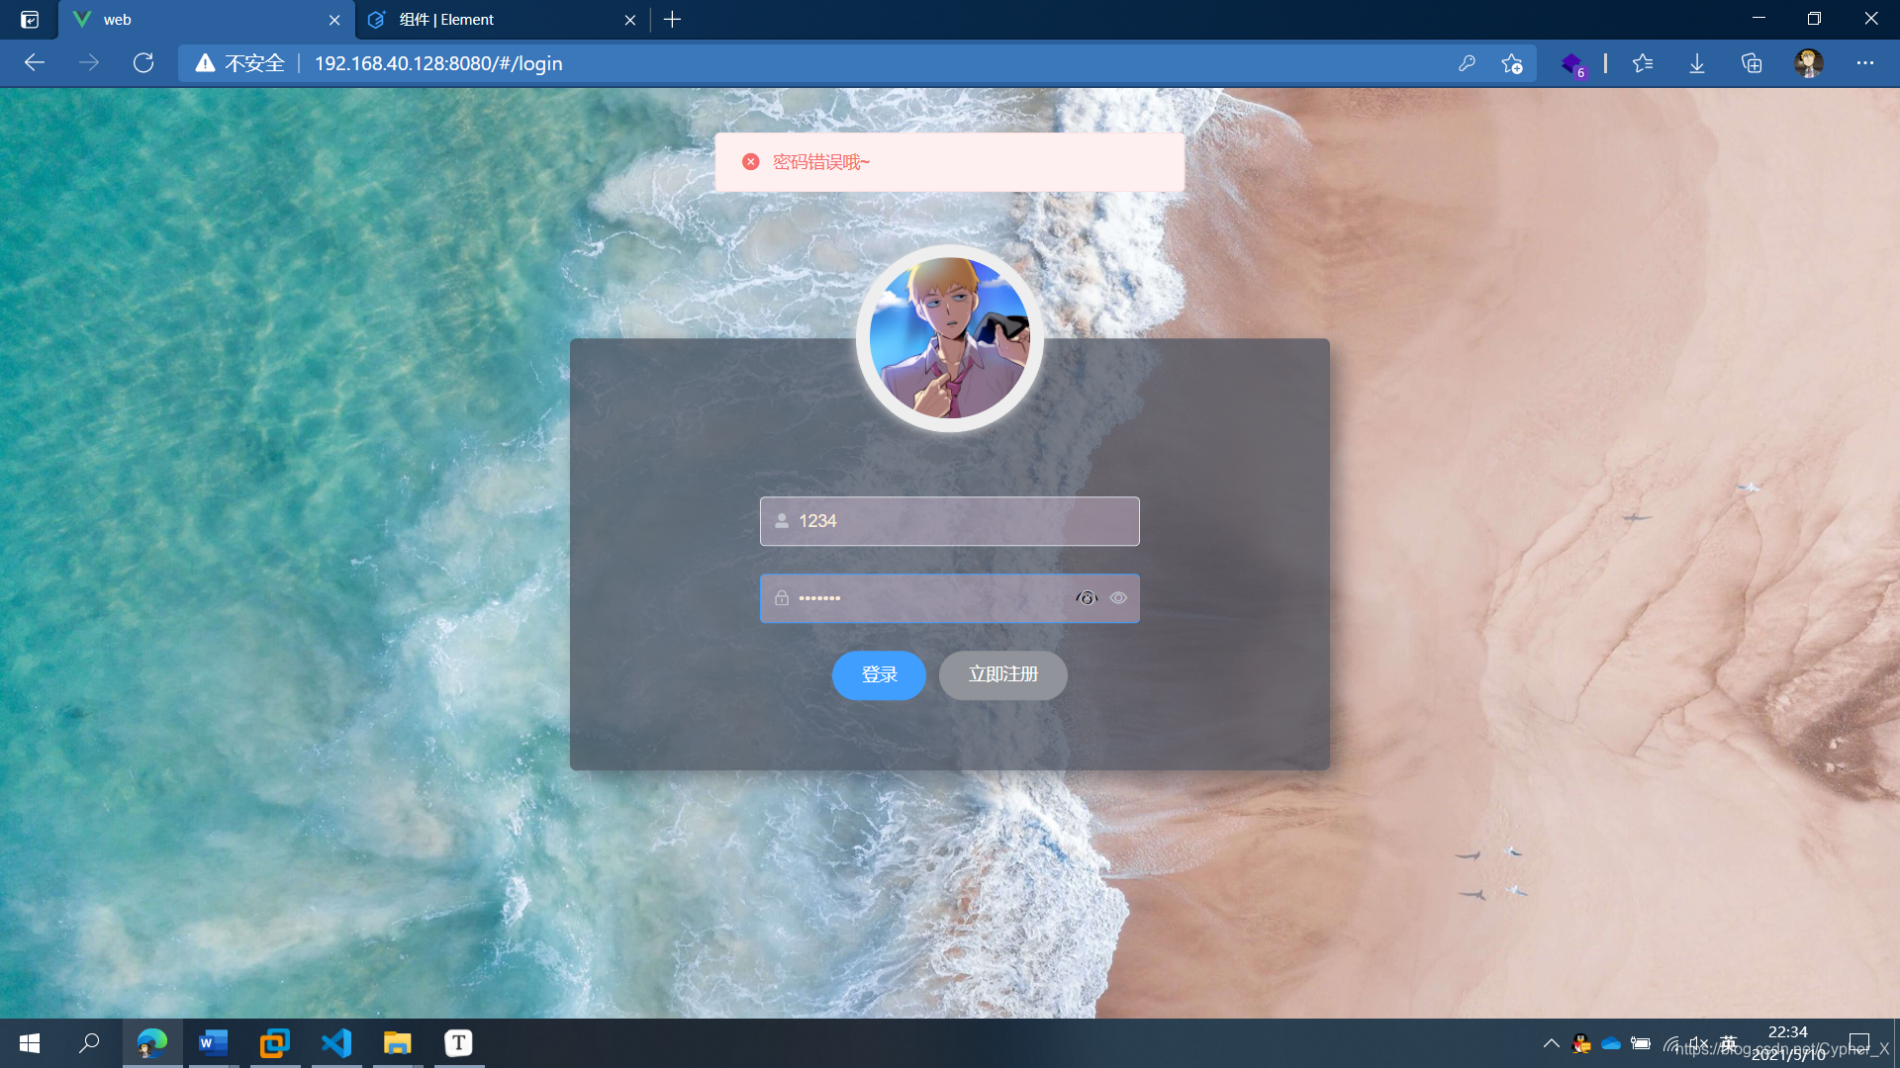
Task: Close the 组件 | Element tab
Action: pyautogui.click(x=630, y=20)
